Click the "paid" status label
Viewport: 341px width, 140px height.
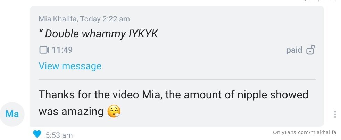pos(294,50)
